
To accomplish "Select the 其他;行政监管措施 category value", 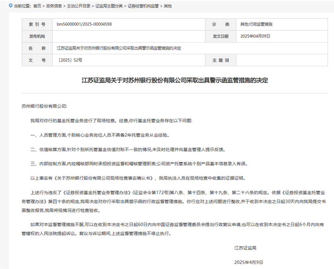I will (x=256, y=24).
